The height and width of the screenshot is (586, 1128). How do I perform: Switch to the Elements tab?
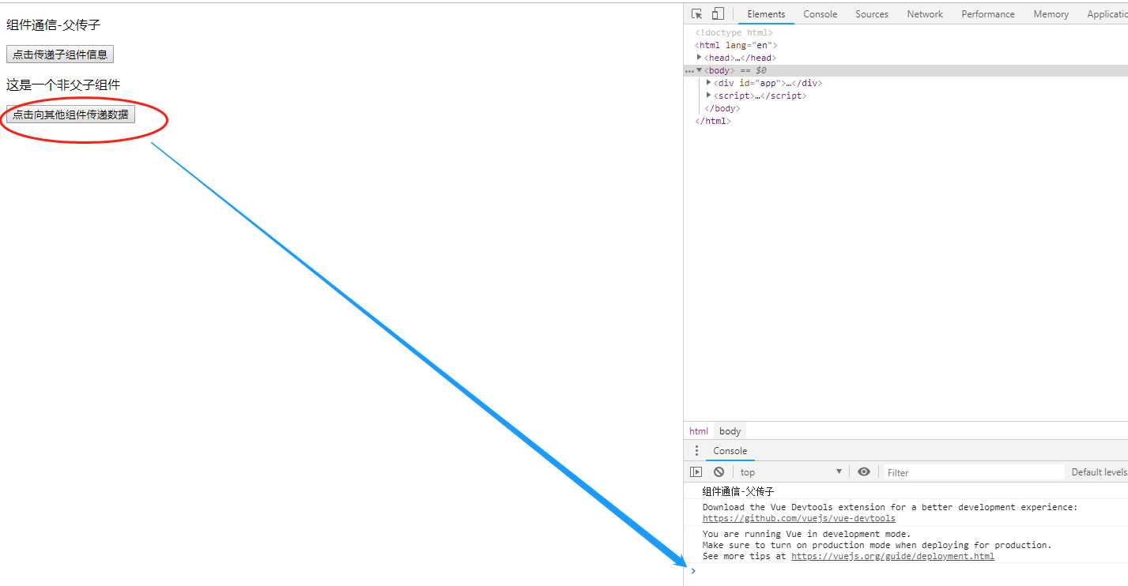pos(766,14)
